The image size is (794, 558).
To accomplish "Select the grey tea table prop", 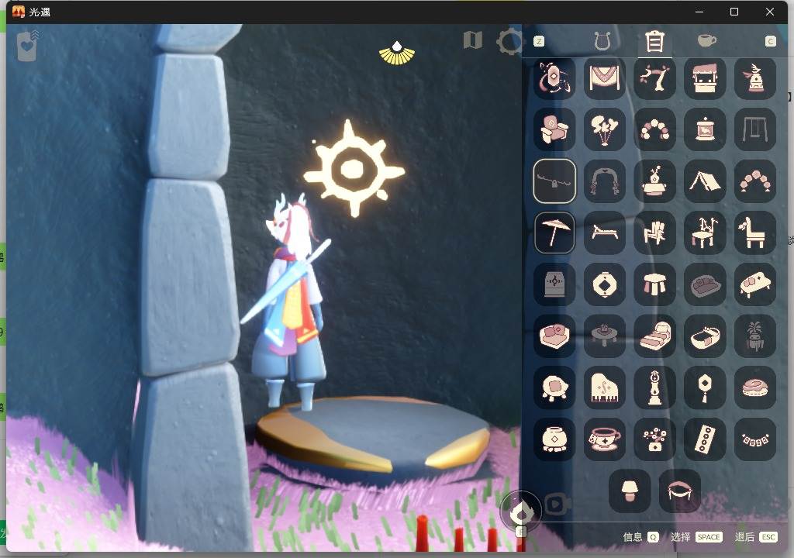I will (605, 336).
